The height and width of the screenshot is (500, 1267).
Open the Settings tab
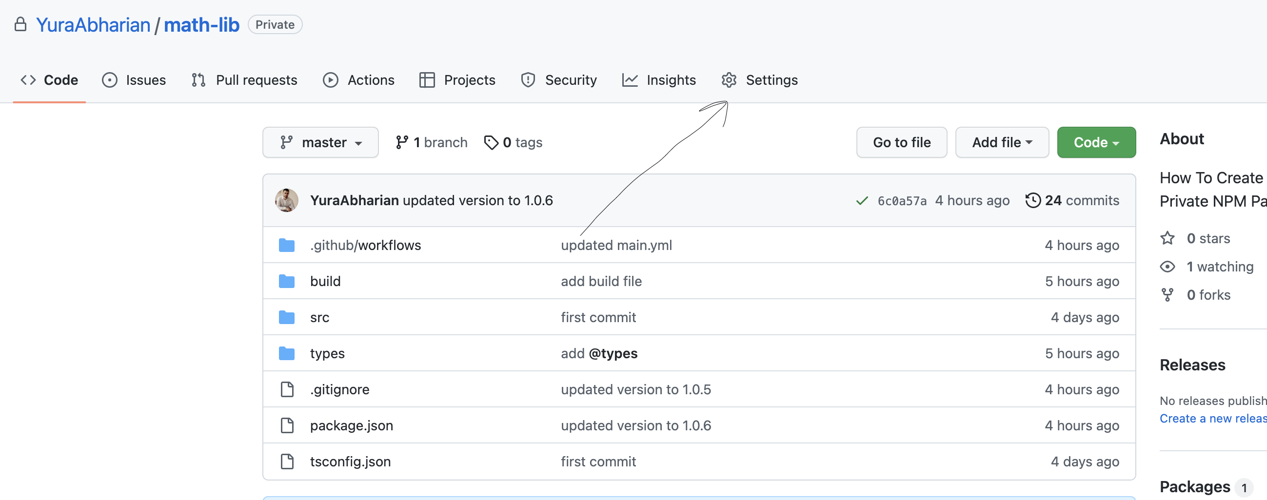tap(759, 80)
